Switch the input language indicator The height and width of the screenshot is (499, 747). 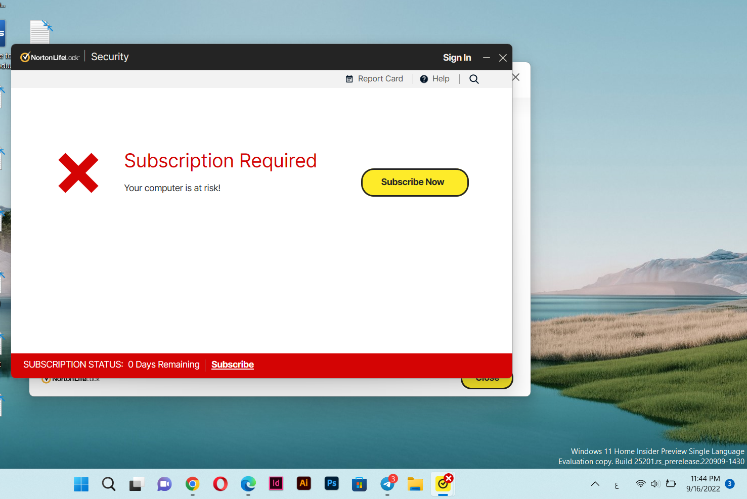tap(617, 485)
